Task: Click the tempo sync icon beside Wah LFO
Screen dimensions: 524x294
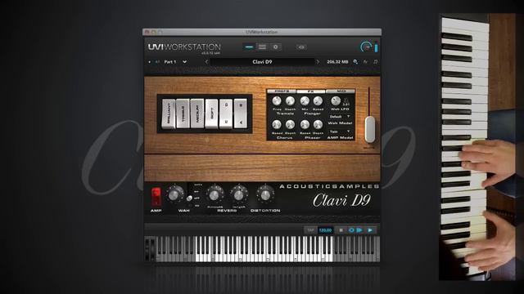Action: [346, 101]
